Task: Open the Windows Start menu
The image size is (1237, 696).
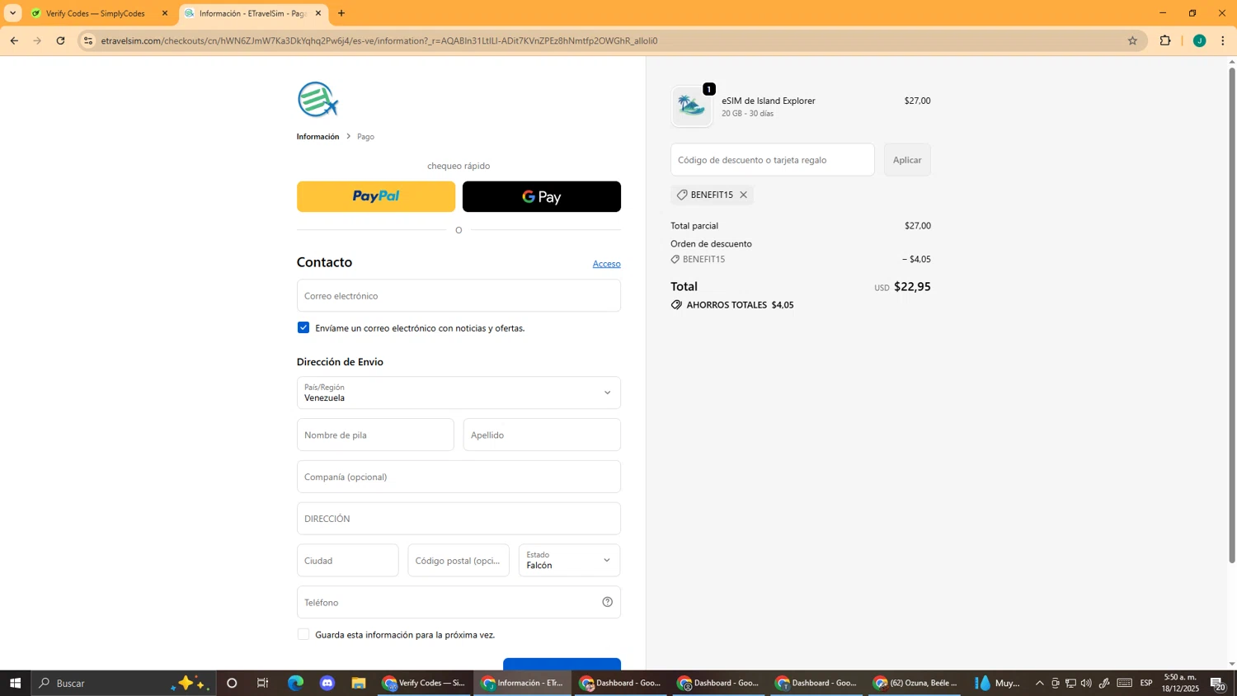Action: (x=15, y=683)
